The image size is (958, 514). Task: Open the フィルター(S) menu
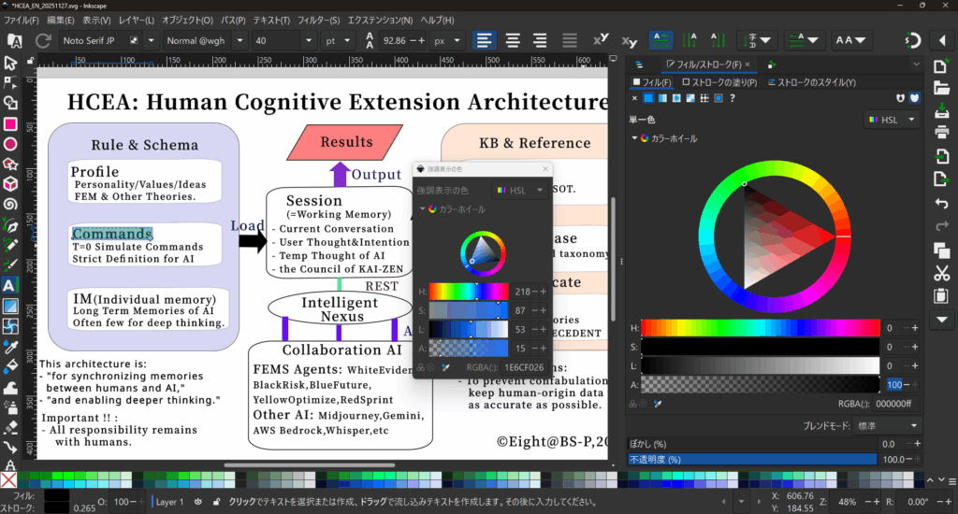320,20
